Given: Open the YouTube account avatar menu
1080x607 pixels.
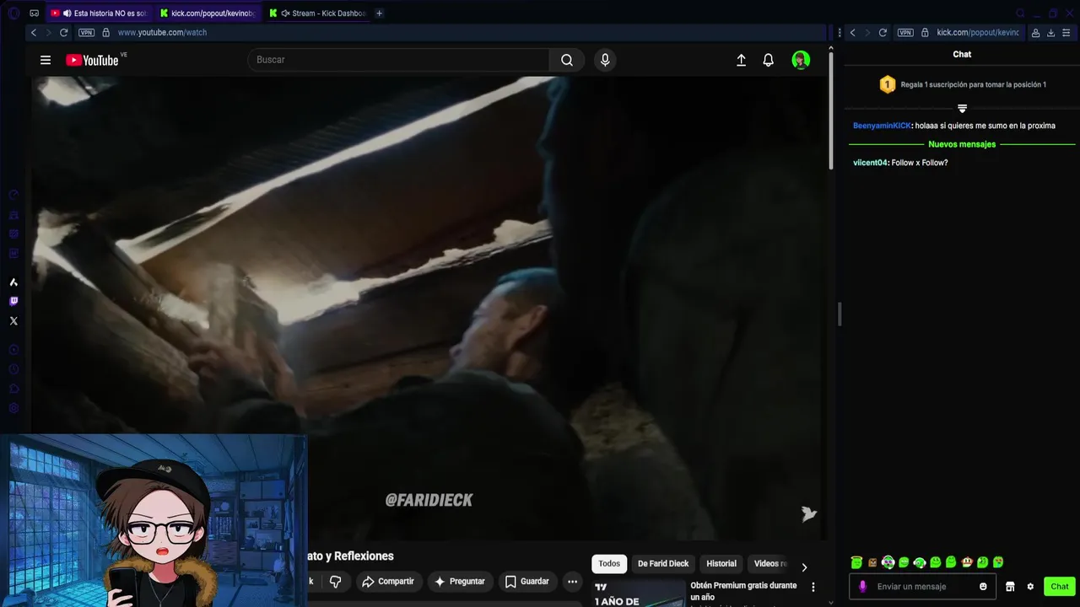Looking at the screenshot, I should [801, 60].
